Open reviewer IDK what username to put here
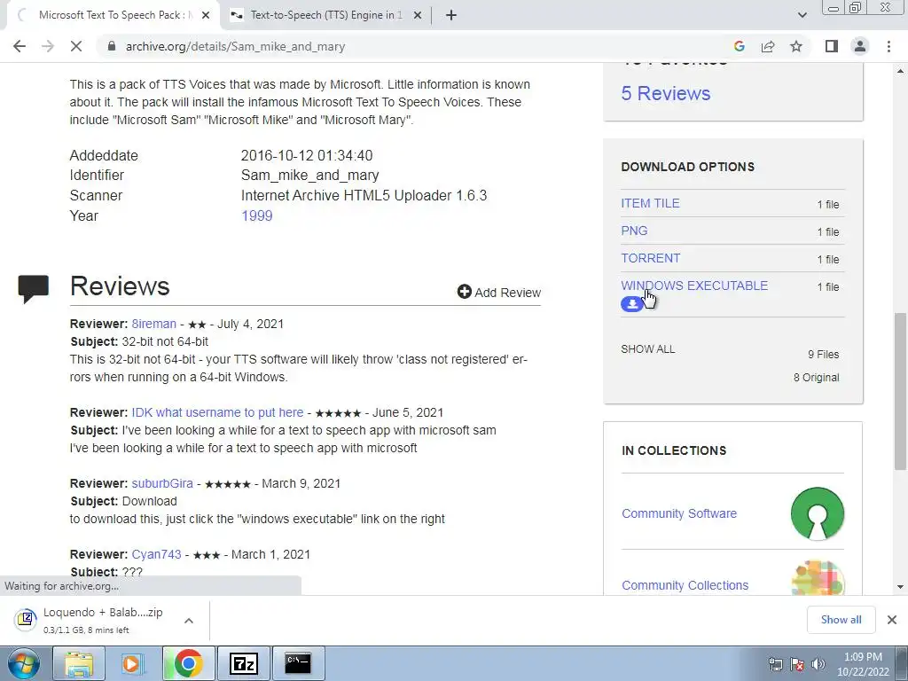908x681 pixels. pyautogui.click(x=217, y=412)
